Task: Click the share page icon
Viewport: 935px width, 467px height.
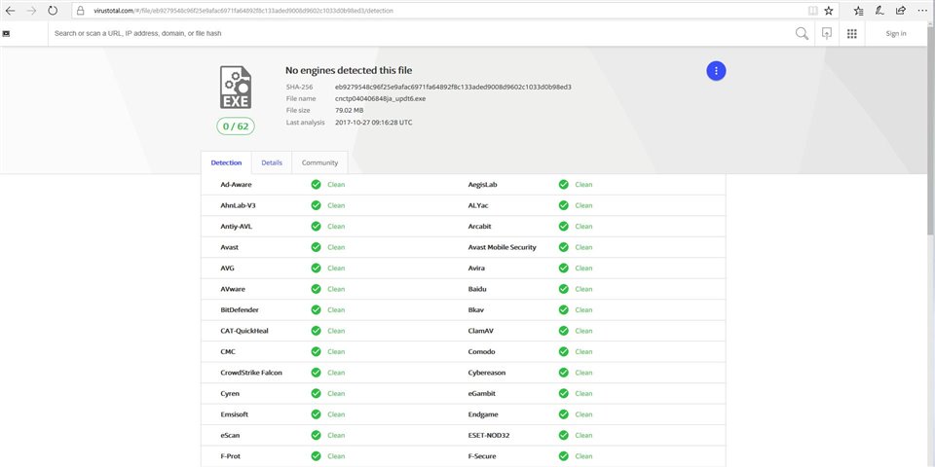Action: pyautogui.click(x=901, y=11)
